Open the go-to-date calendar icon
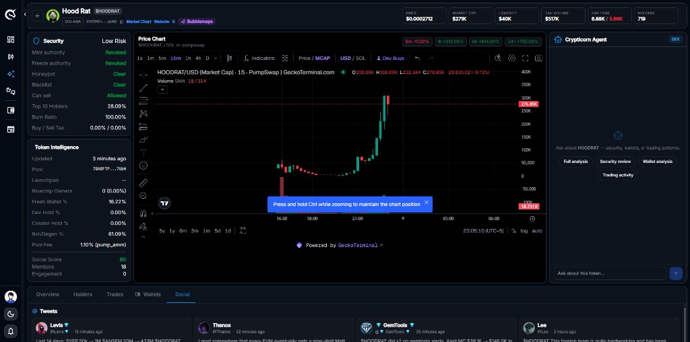Image resolution: width=690 pixels, height=342 pixels. tap(243, 231)
